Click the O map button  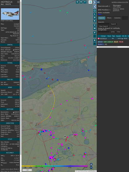coord(95,17)
